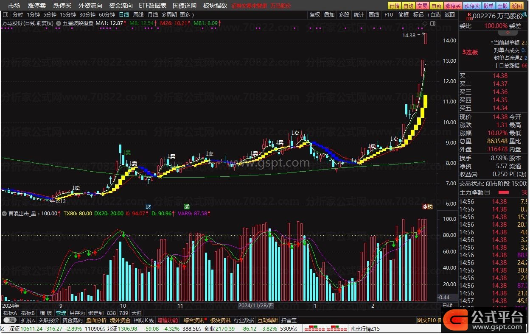Open the 涨停卖 menu
Screen dimensions: 530x334
pyautogui.click(x=37, y=6)
